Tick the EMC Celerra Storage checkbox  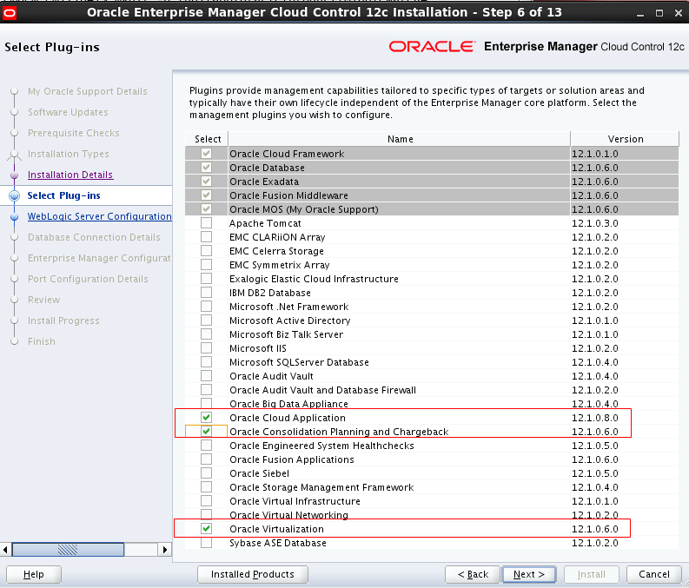(x=206, y=251)
